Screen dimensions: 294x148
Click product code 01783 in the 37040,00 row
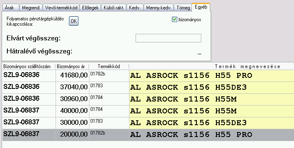[x=109, y=88]
